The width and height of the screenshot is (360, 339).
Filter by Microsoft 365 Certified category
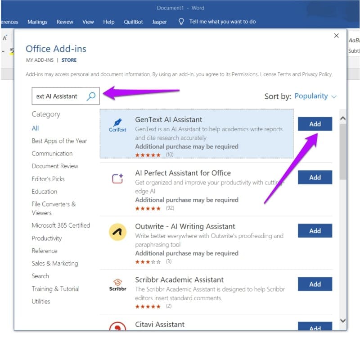[61, 225]
